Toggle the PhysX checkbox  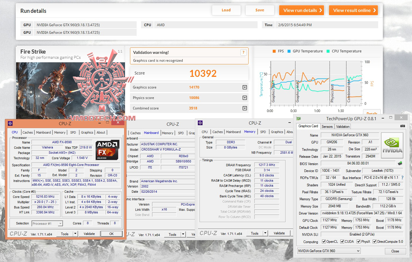[358, 242]
